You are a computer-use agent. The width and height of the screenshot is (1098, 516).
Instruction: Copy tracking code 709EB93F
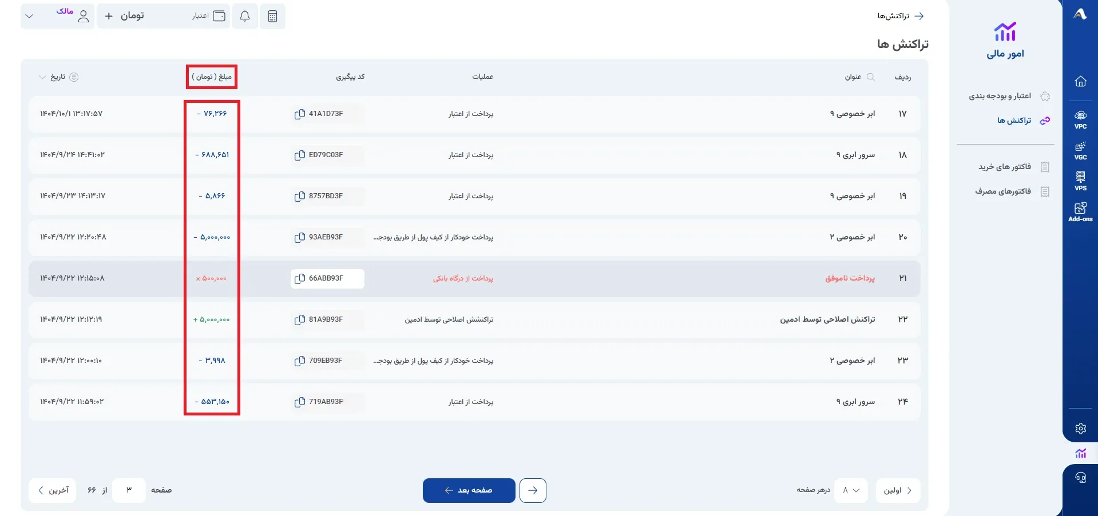pyautogui.click(x=299, y=361)
